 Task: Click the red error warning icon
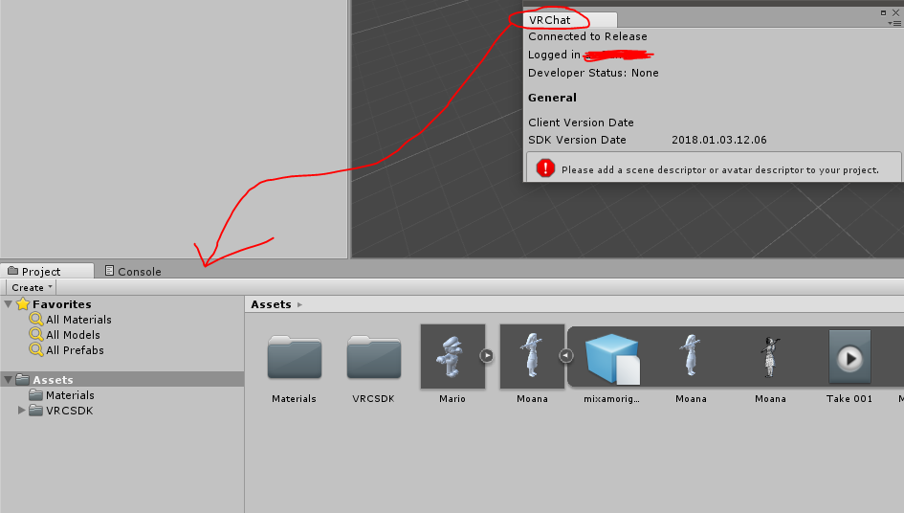tap(545, 167)
